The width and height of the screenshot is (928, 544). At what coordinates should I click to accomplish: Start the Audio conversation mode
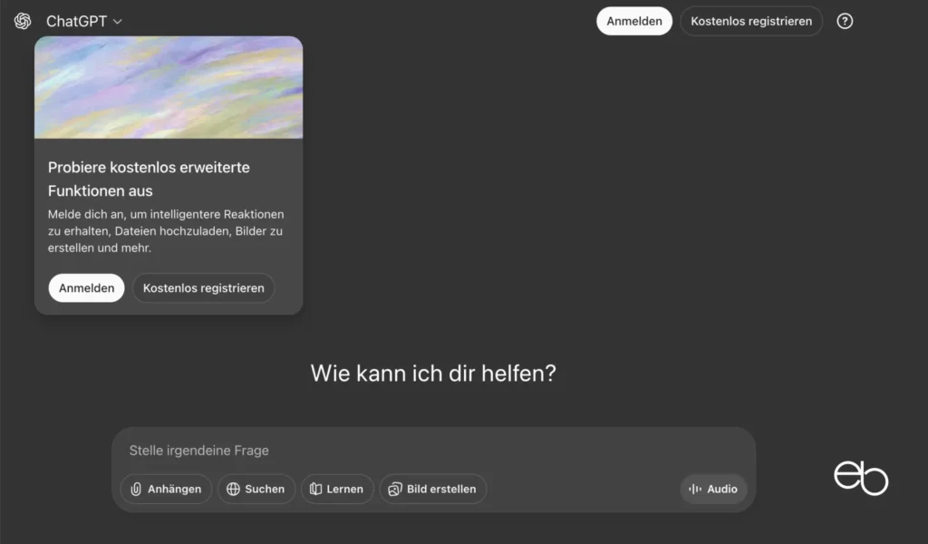coord(713,489)
